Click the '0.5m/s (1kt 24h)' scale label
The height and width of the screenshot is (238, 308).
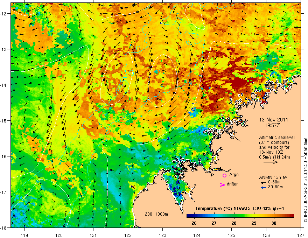(274, 157)
